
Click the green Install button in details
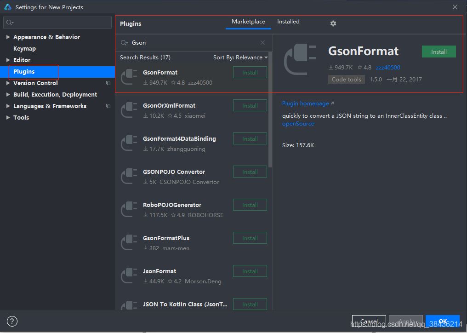(x=439, y=52)
